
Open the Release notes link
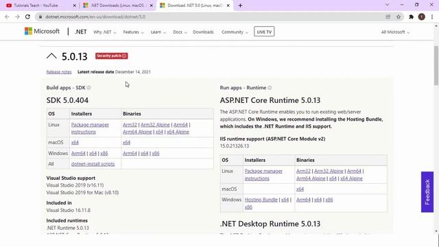(59, 72)
